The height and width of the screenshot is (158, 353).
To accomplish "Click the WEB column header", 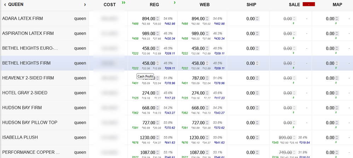I will [204, 5].
